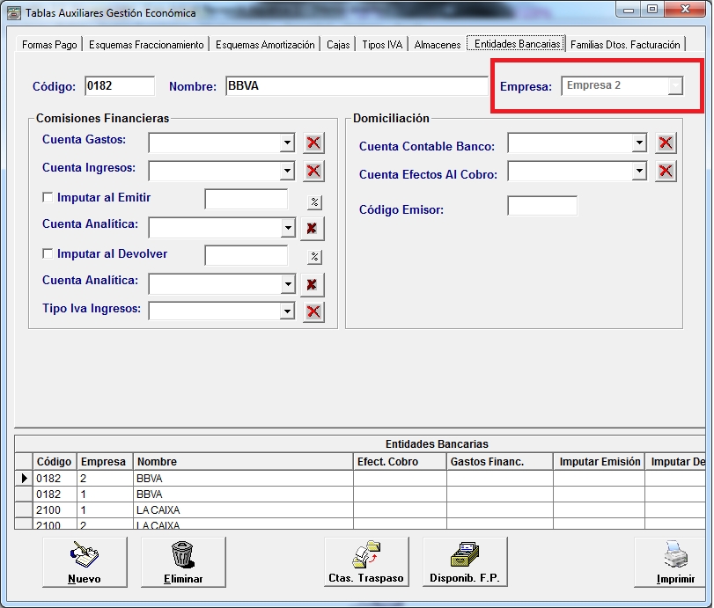Click the Empresa column header in grid
This screenshot has width=714, height=608.
[x=104, y=461]
